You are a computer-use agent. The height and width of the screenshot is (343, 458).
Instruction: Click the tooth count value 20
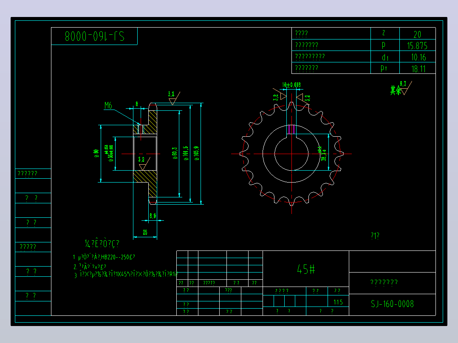417,35
